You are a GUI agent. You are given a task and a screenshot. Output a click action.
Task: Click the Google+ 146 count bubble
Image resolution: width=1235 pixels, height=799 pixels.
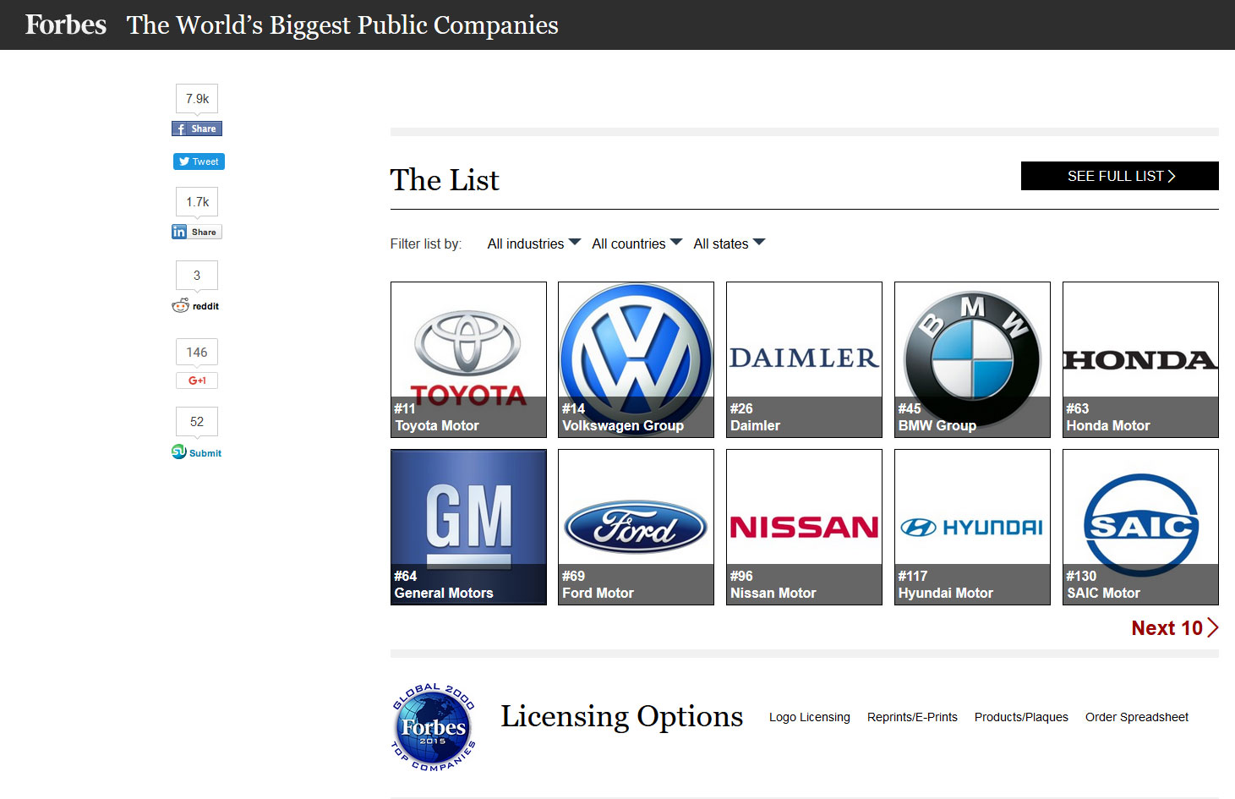click(x=197, y=353)
